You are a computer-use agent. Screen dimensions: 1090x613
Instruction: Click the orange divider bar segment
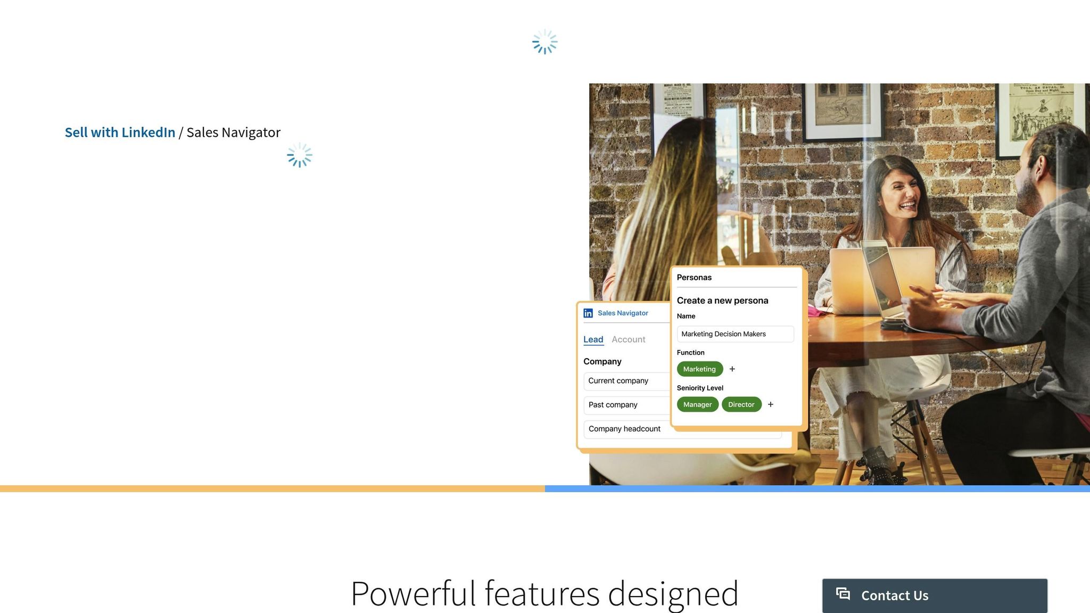[x=271, y=488]
